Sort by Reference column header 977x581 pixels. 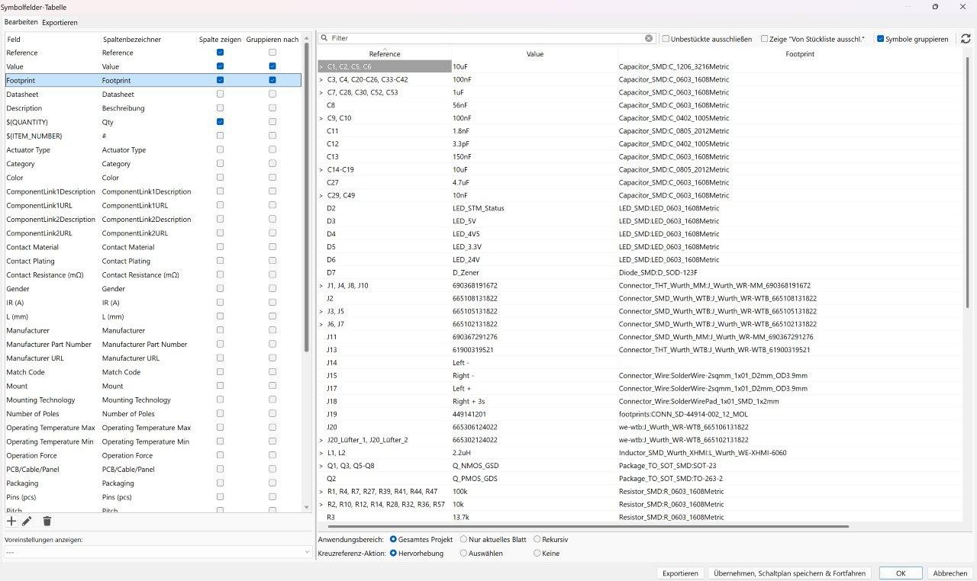(384, 53)
